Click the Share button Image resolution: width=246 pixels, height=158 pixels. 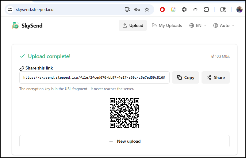pos(216,77)
